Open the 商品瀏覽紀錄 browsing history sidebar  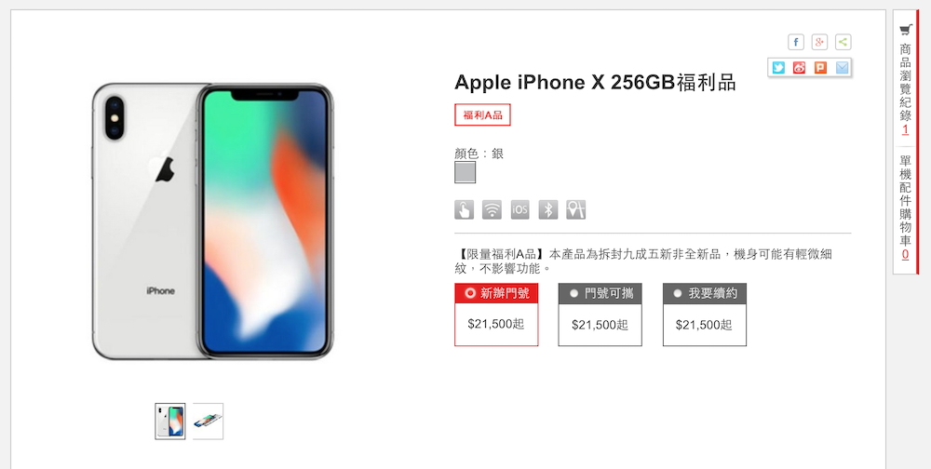pyautogui.click(x=905, y=80)
